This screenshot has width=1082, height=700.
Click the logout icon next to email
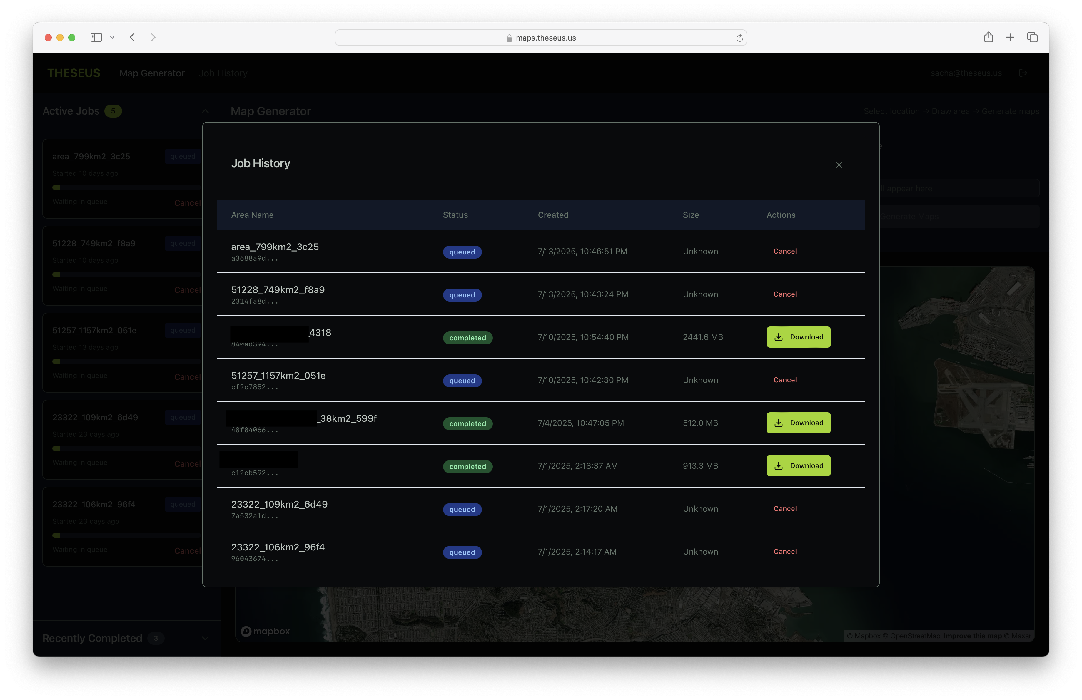tap(1023, 73)
